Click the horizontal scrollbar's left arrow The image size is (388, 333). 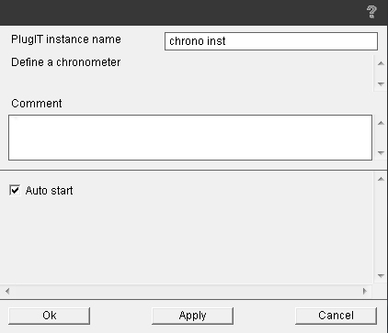[x=7, y=291]
